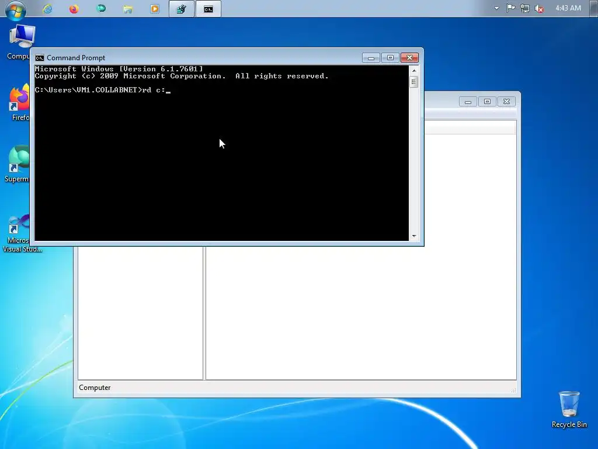Maximize the Command Prompt window
This screenshot has height=449, width=598.
point(390,58)
